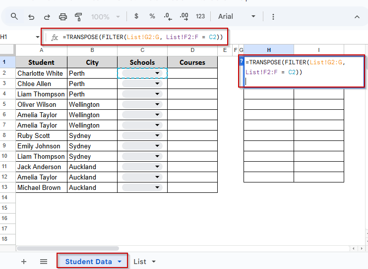Click the Courses header cell
The height and width of the screenshot is (269, 368).
[192, 62]
